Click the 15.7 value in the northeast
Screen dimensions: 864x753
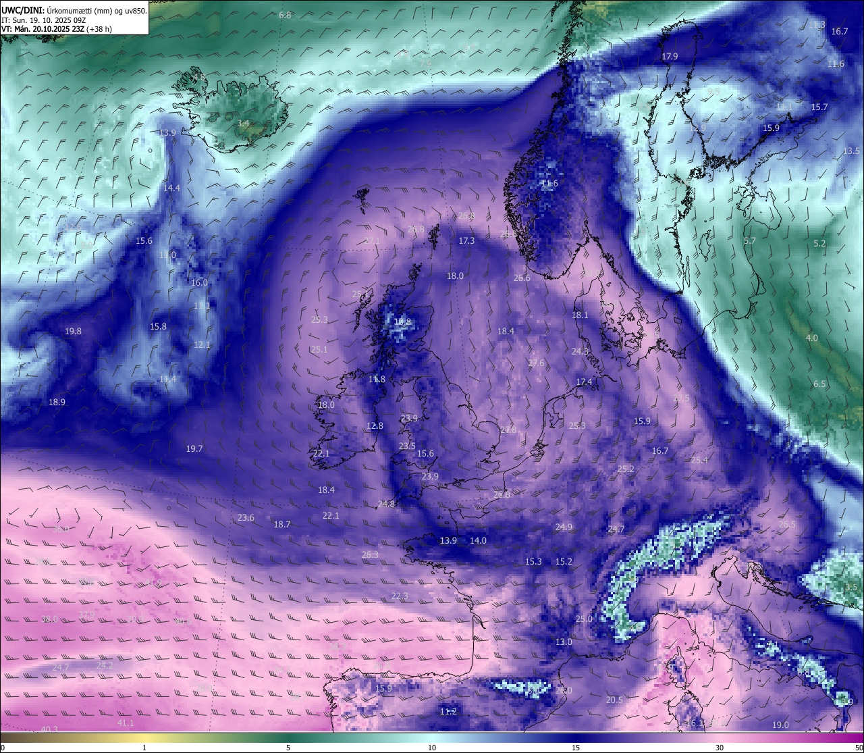819,107
